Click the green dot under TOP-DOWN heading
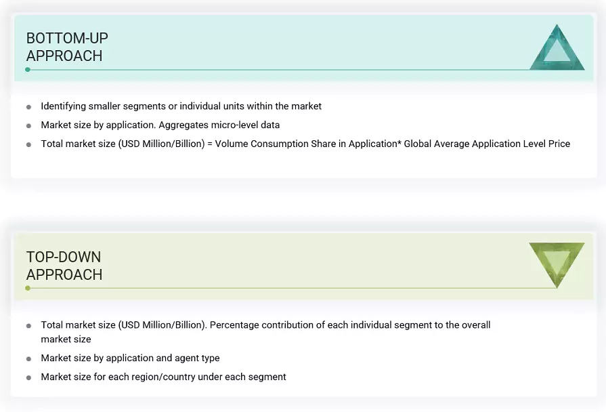Viewport: 606px width, 412px height. (x=26, y=288)
